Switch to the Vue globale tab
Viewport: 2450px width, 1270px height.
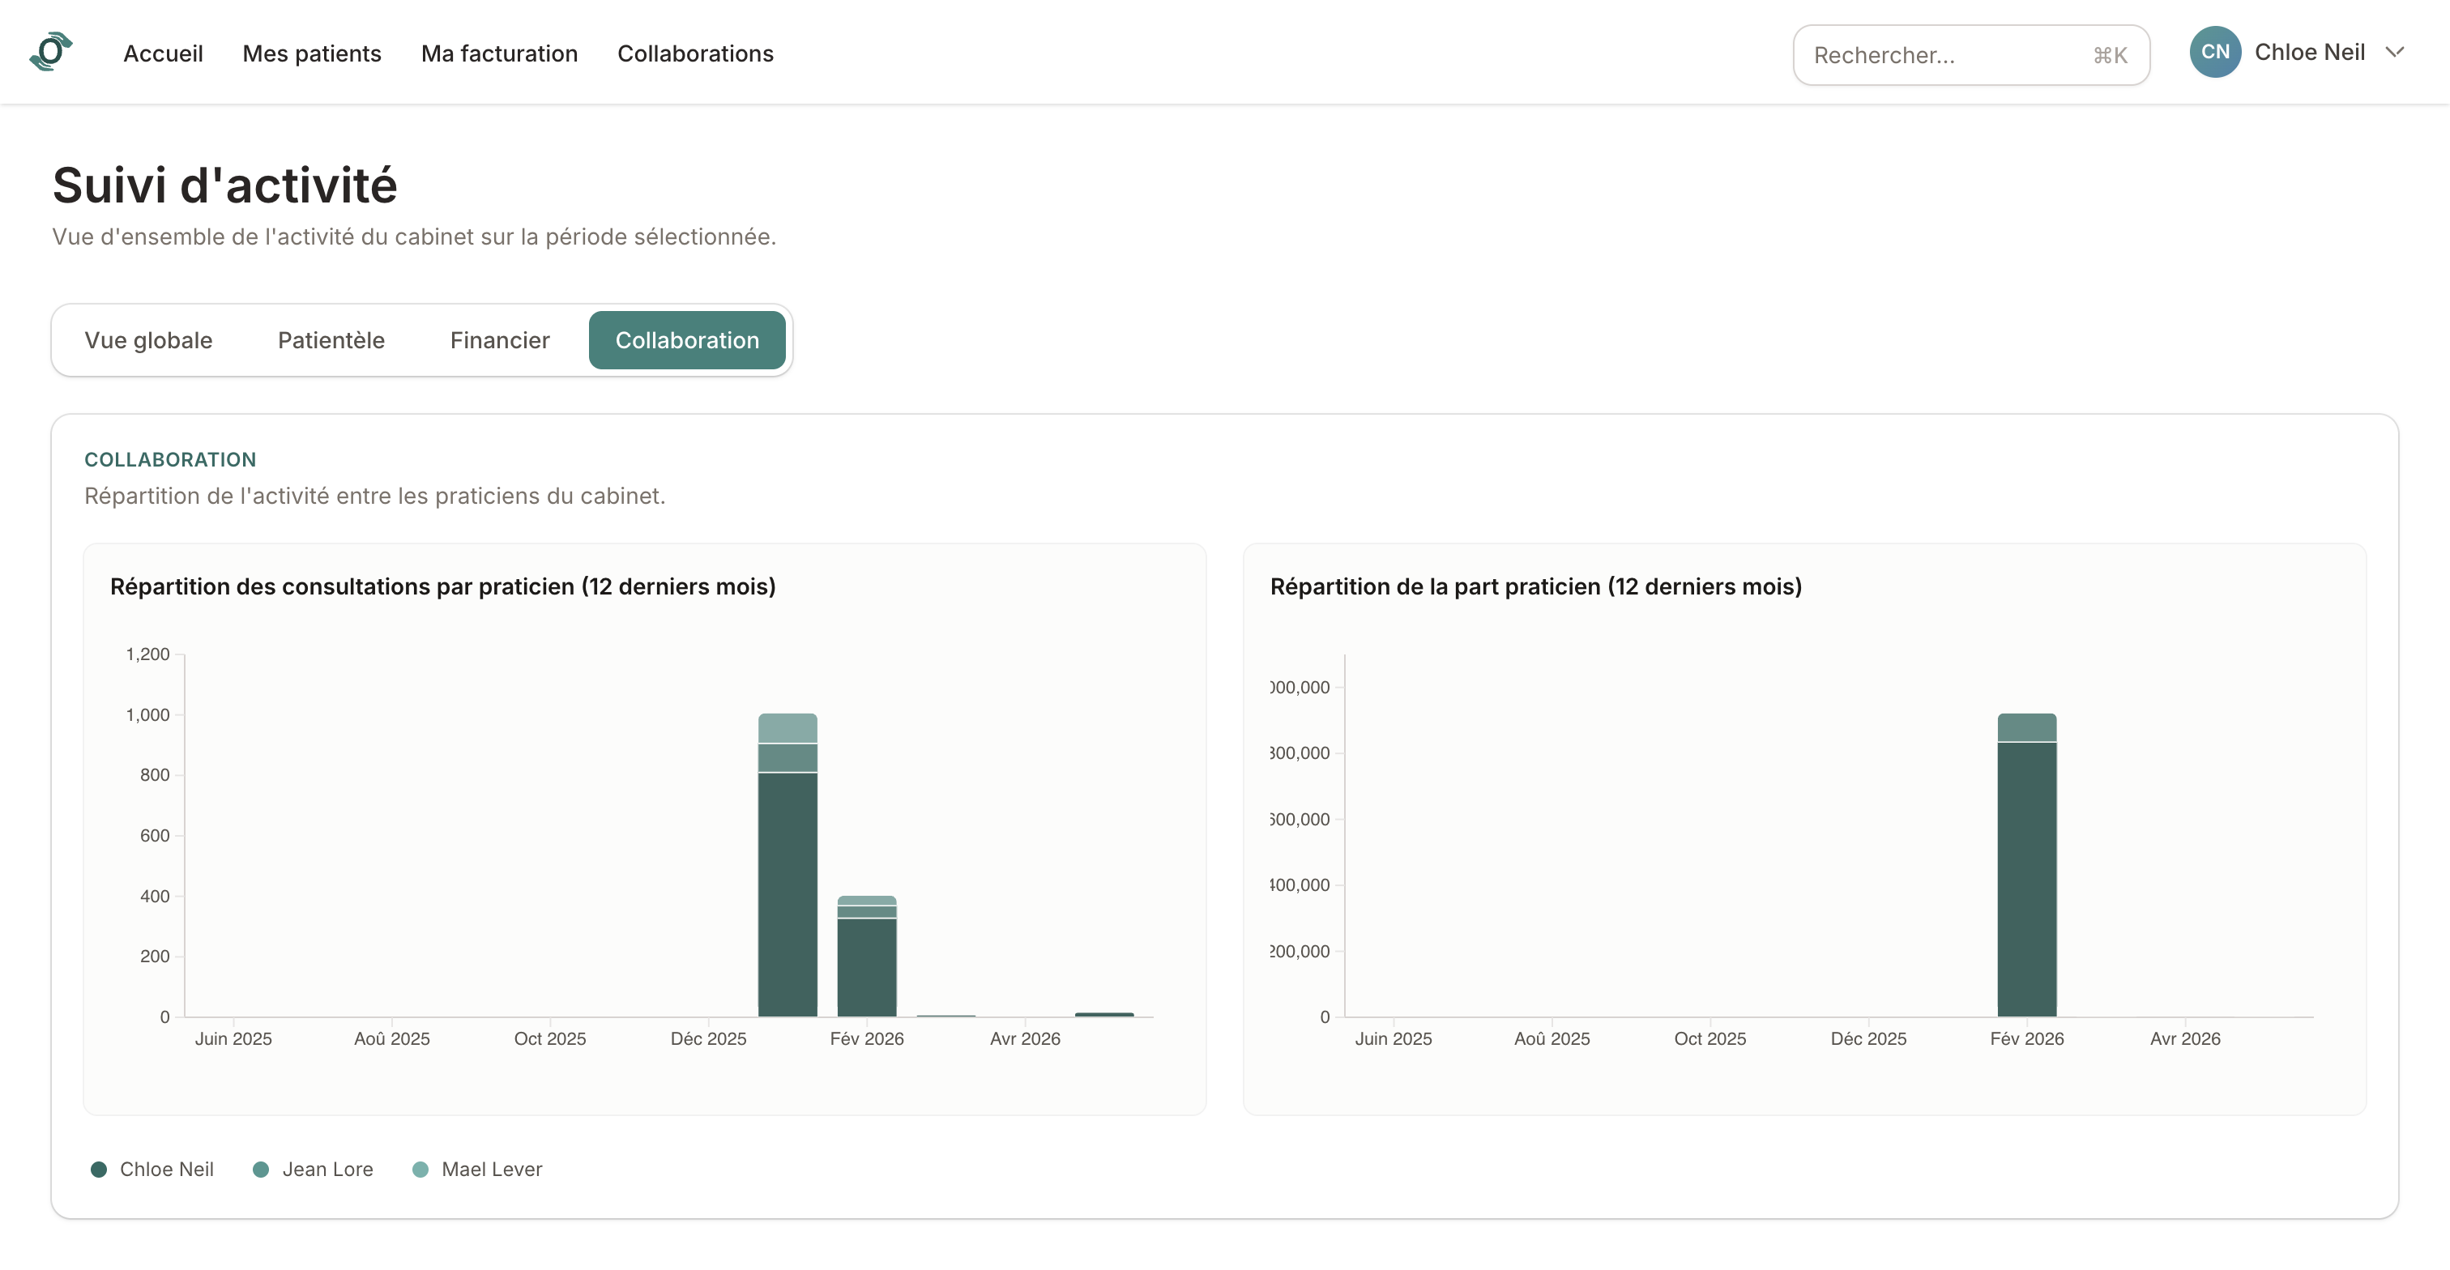tap(148, 340)
